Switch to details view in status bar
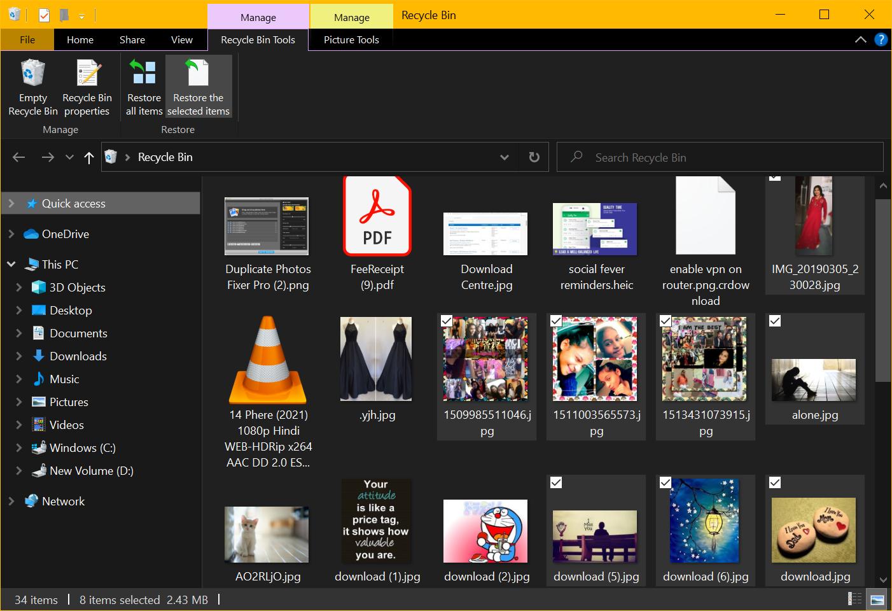This screenshot has width=892, height=611. tap(856, 599)
